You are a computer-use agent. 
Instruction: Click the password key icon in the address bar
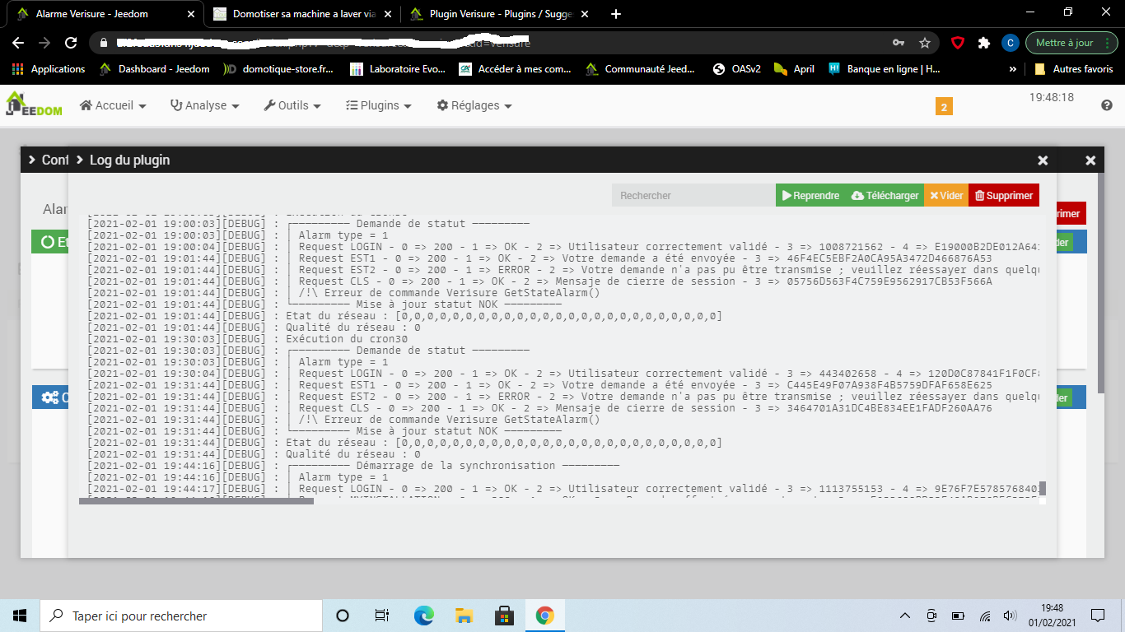coord(898,43)
